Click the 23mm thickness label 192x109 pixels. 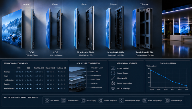(x=84, y=4)
